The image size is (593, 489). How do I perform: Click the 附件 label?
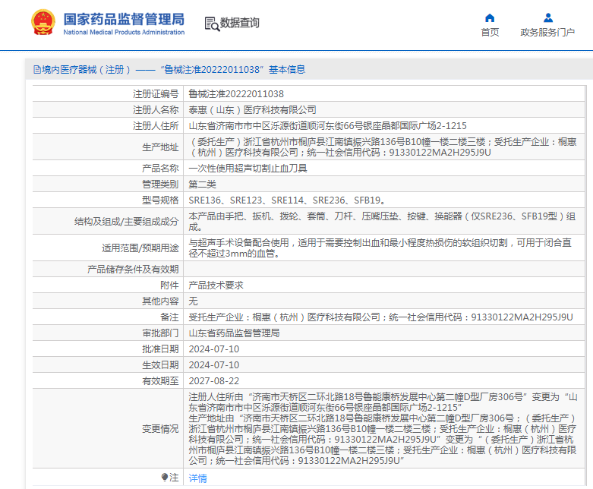point(169,286)
